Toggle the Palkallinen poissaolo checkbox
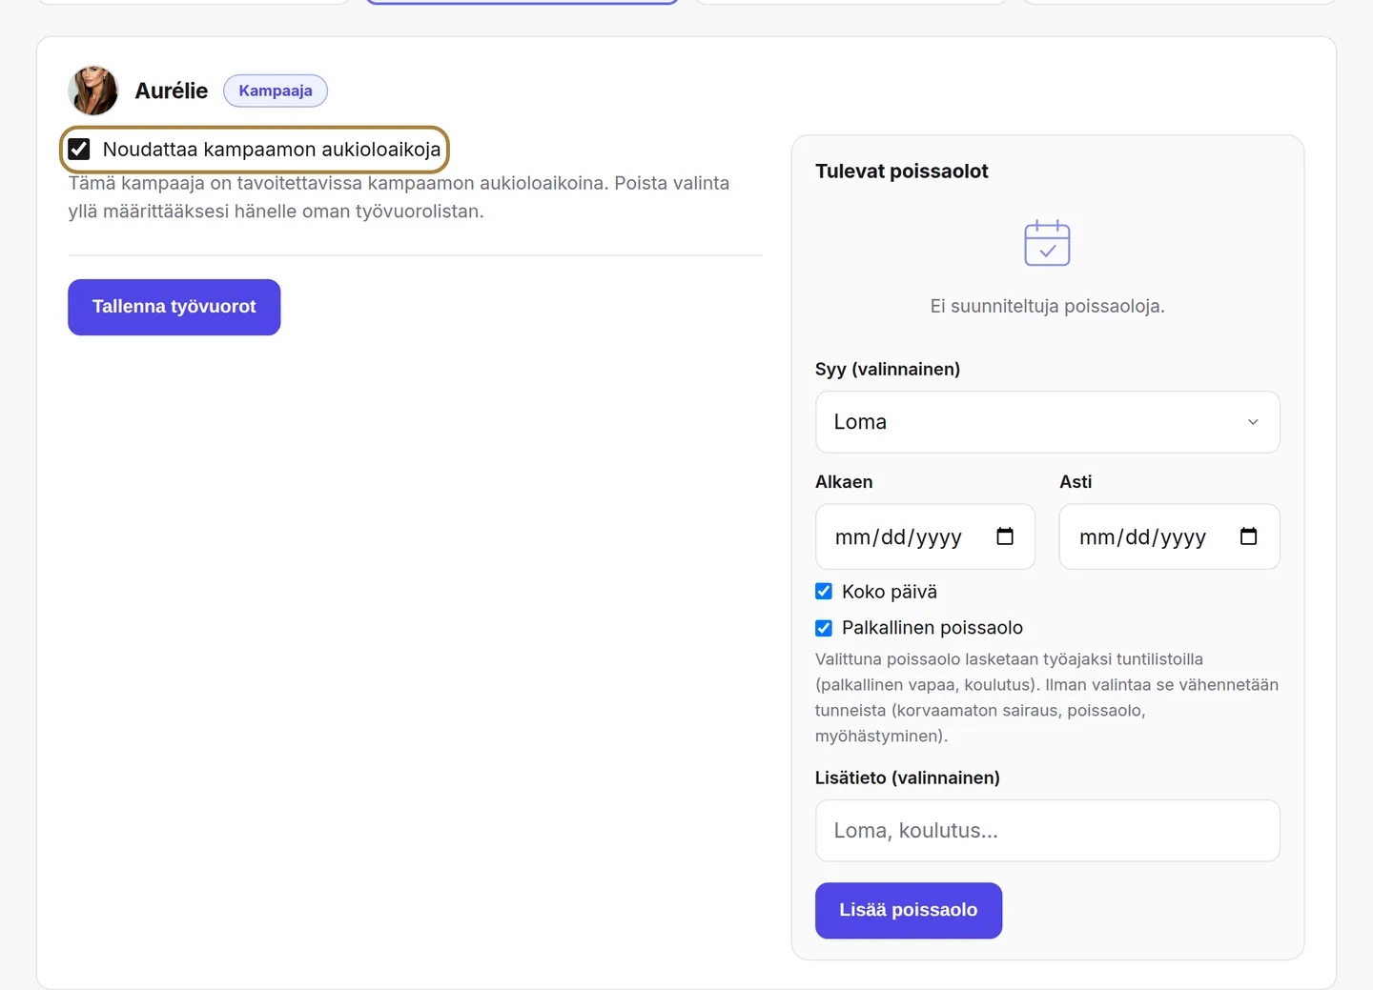The height and width of the screenshot is (990, 1373). point(824,628)
